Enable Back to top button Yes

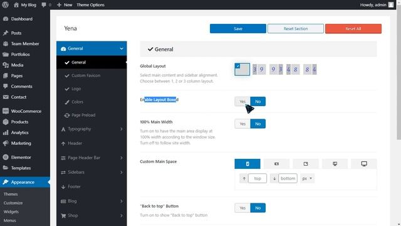[x=242, y=208]
